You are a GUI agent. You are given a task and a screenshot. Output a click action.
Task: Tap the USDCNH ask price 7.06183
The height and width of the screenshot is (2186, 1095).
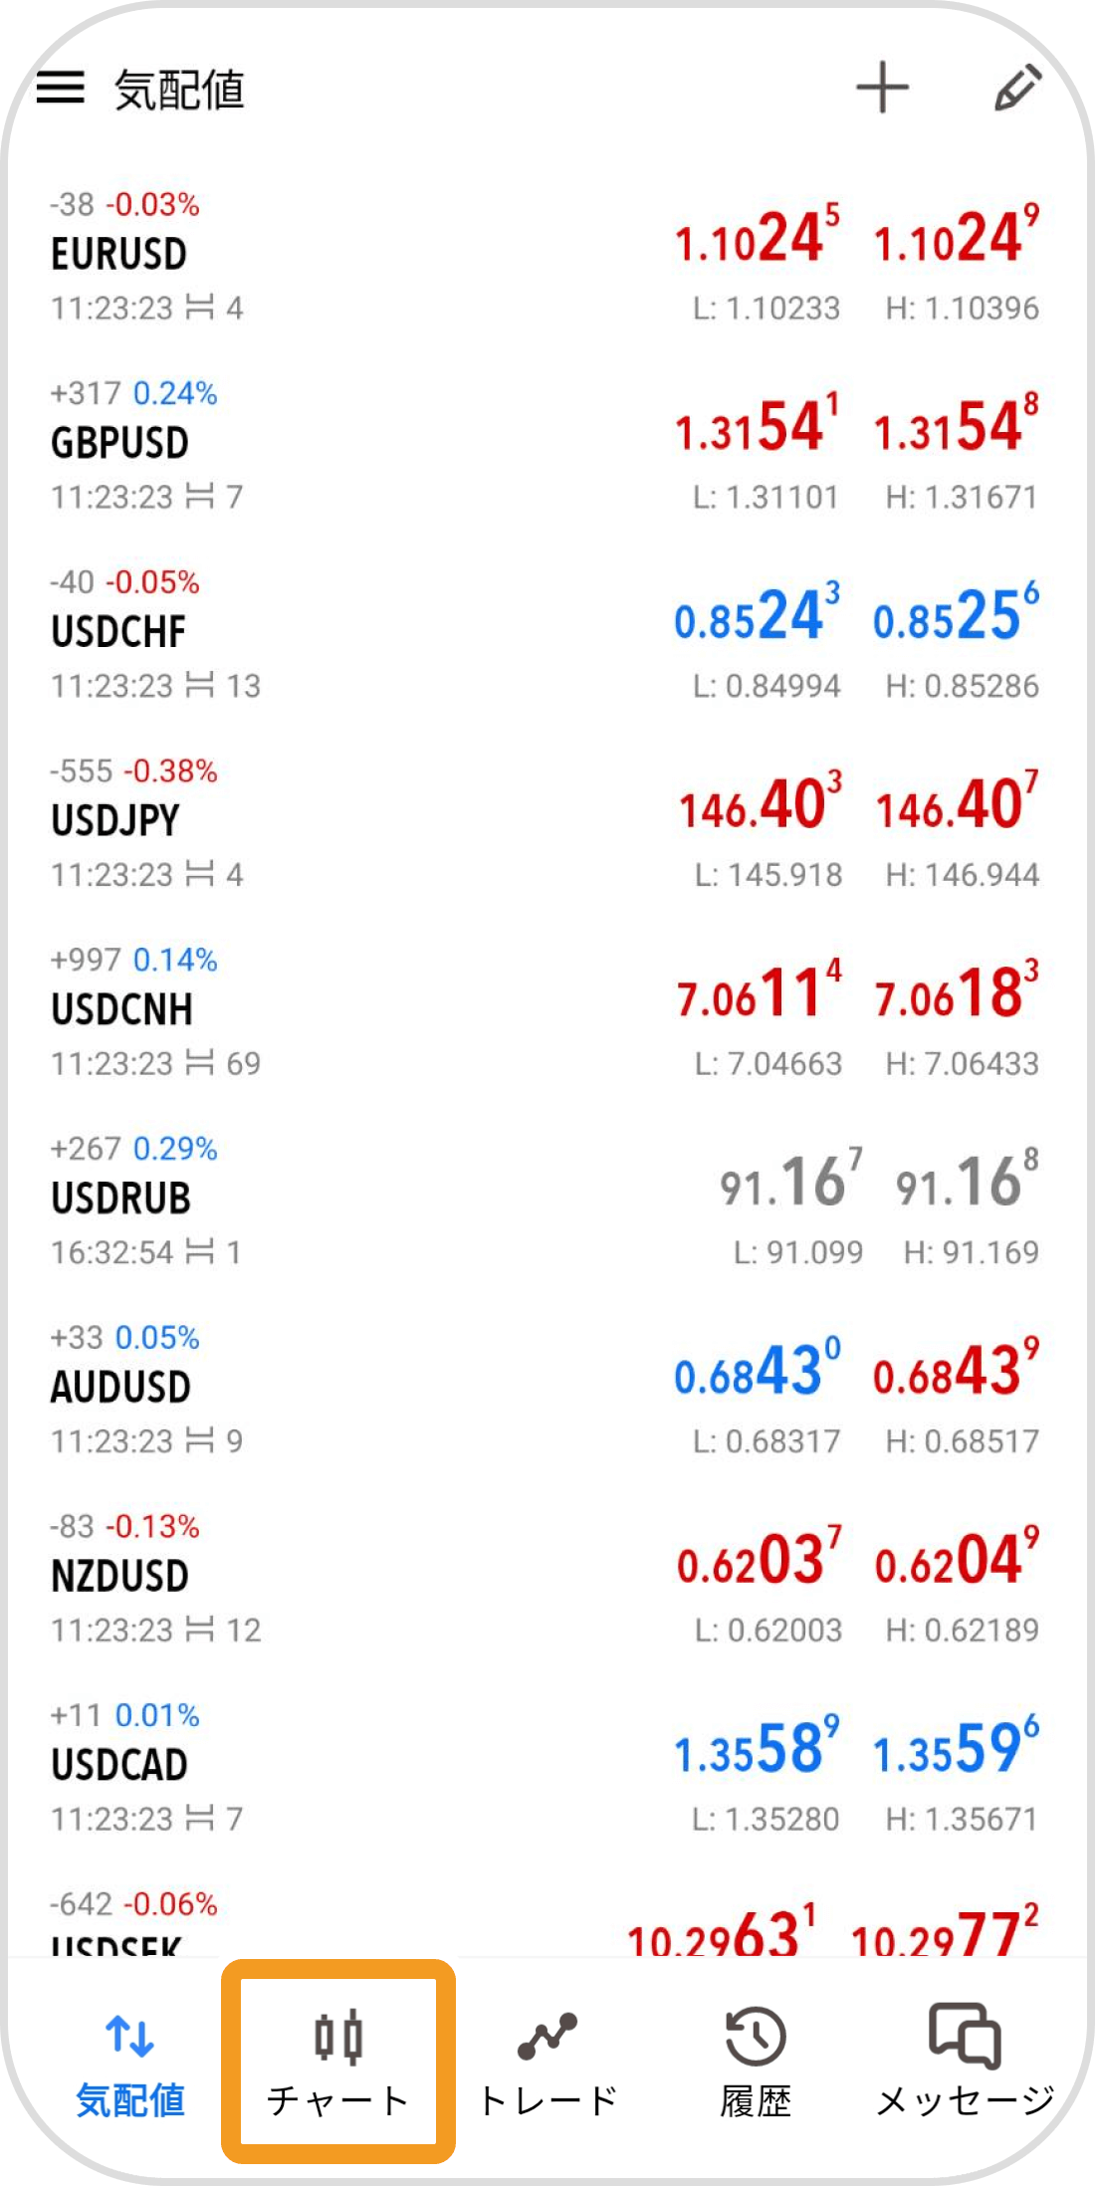(956, 992)
